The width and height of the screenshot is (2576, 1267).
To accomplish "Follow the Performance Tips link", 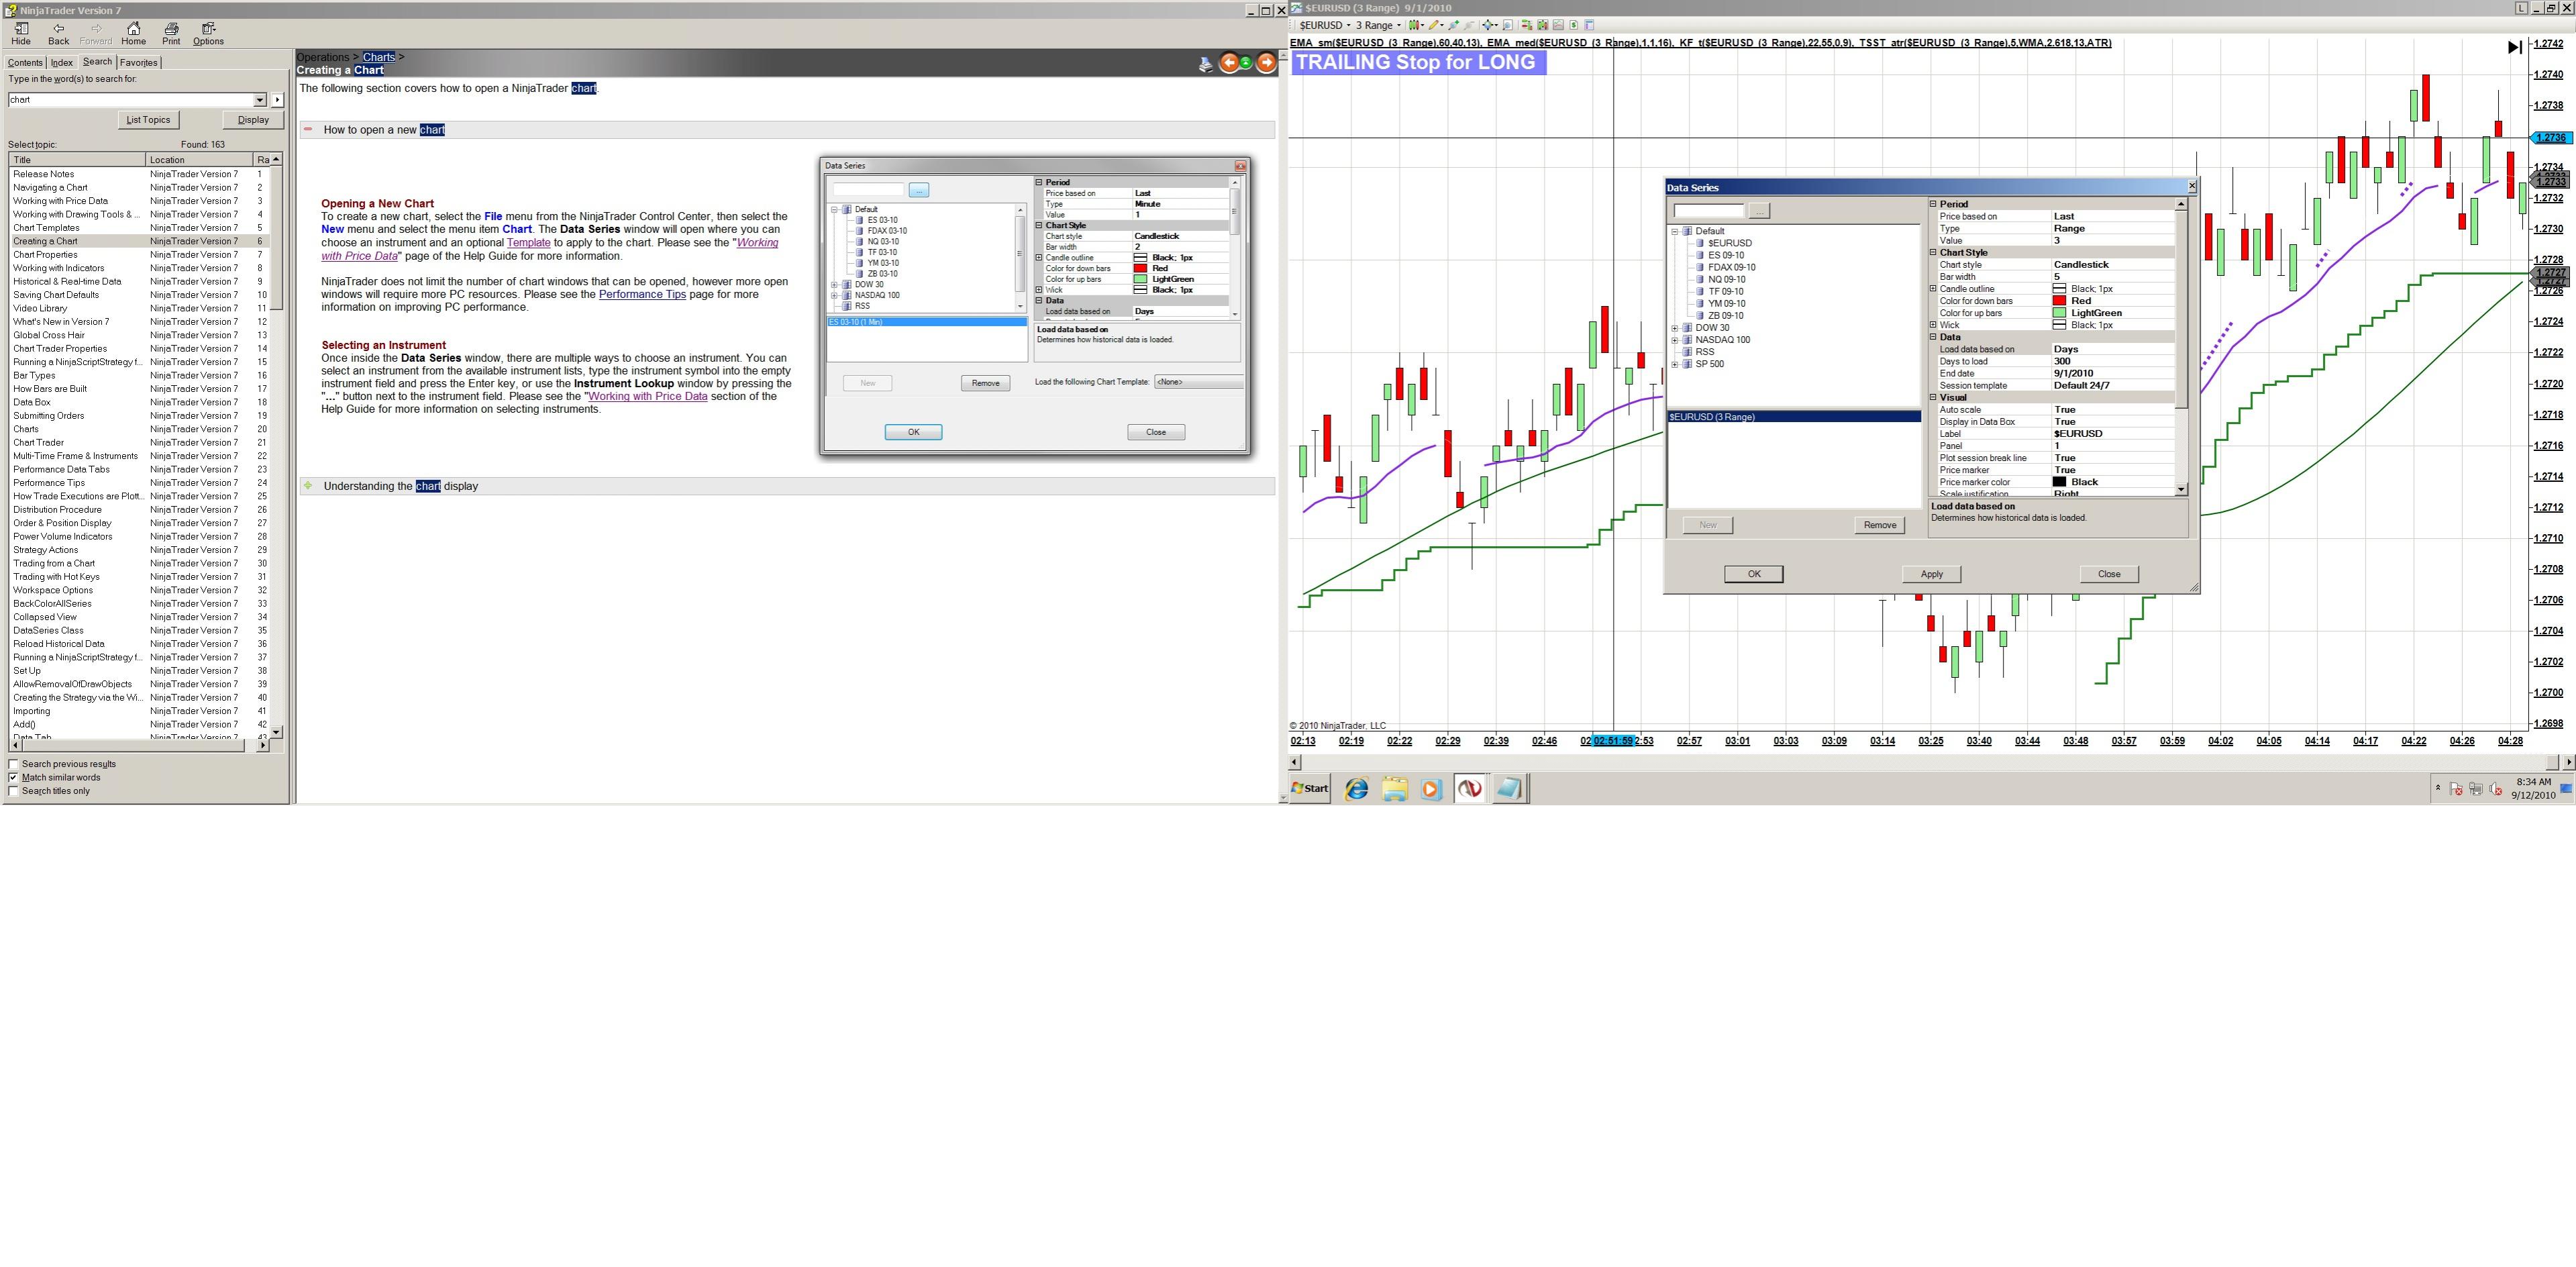I will [642, 294].
